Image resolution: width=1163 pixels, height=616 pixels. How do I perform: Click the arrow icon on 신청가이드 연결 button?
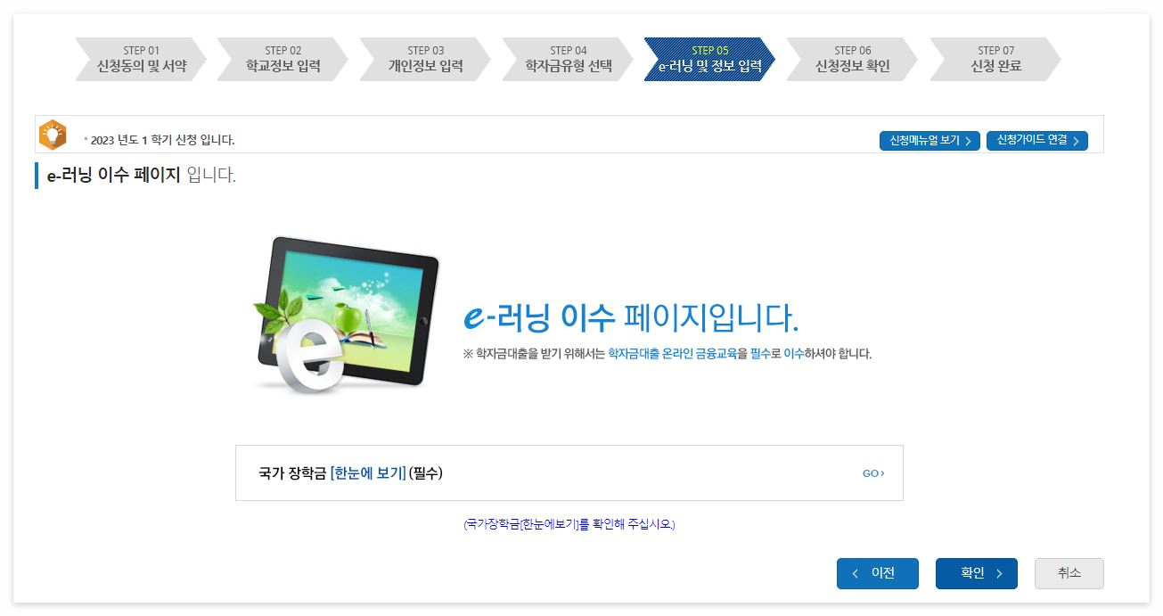click(1078, 140)
